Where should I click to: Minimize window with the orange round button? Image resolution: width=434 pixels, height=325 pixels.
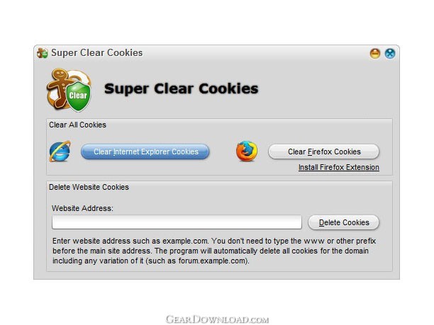pyautogui.click(x=375, y=53)
